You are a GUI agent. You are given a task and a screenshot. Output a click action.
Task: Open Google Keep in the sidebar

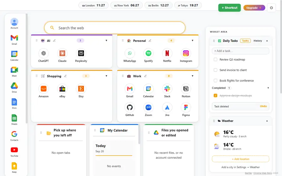coord(14,168)
